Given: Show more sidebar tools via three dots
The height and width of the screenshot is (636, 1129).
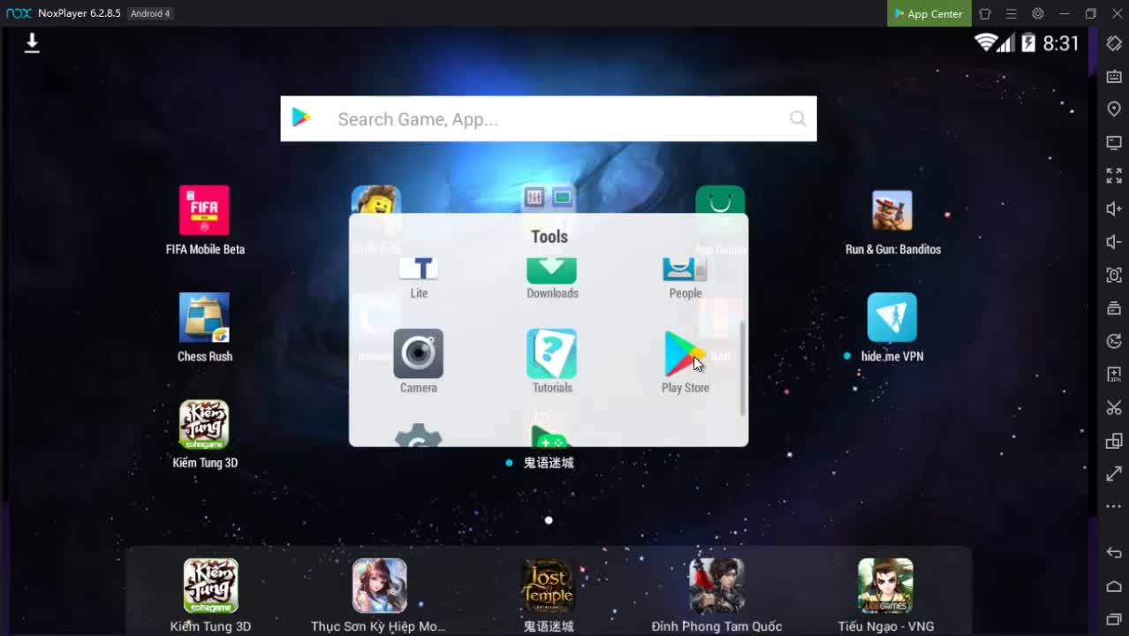Looking at the screenshot, I should 1114,507.
